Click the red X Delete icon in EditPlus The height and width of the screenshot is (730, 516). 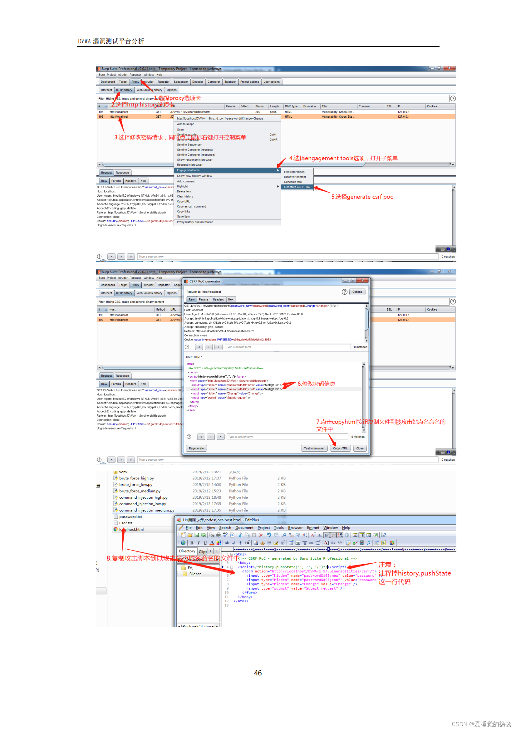click(261, 535)
